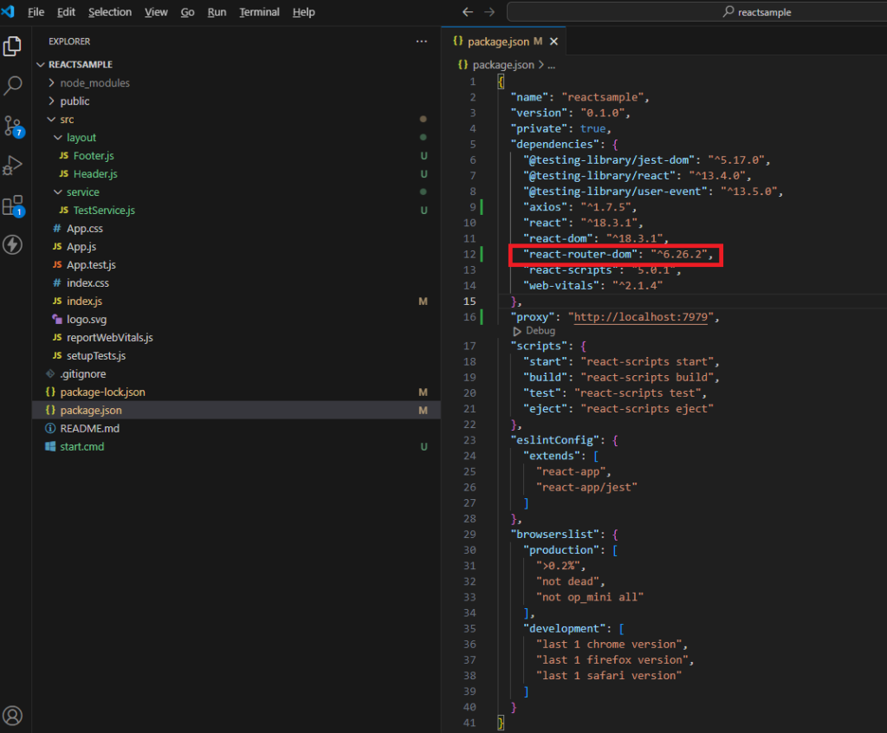Expand the node_modules folder
This screenshot has width=887, height=733.
[94, 83]
